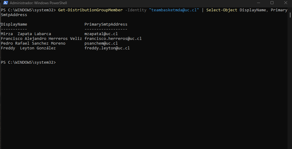
Task: Click francisco.herreros@uc.cl address
Action: pyautogui.click(x=113, y=39)
